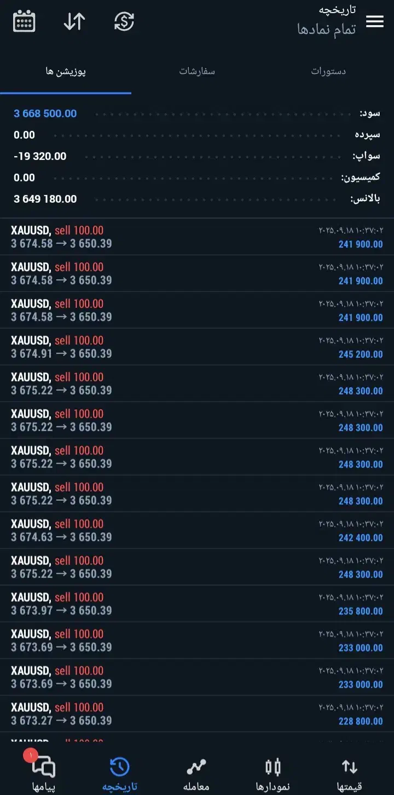
Task: Open the calendar date range picker
Action: click(24, 22)
